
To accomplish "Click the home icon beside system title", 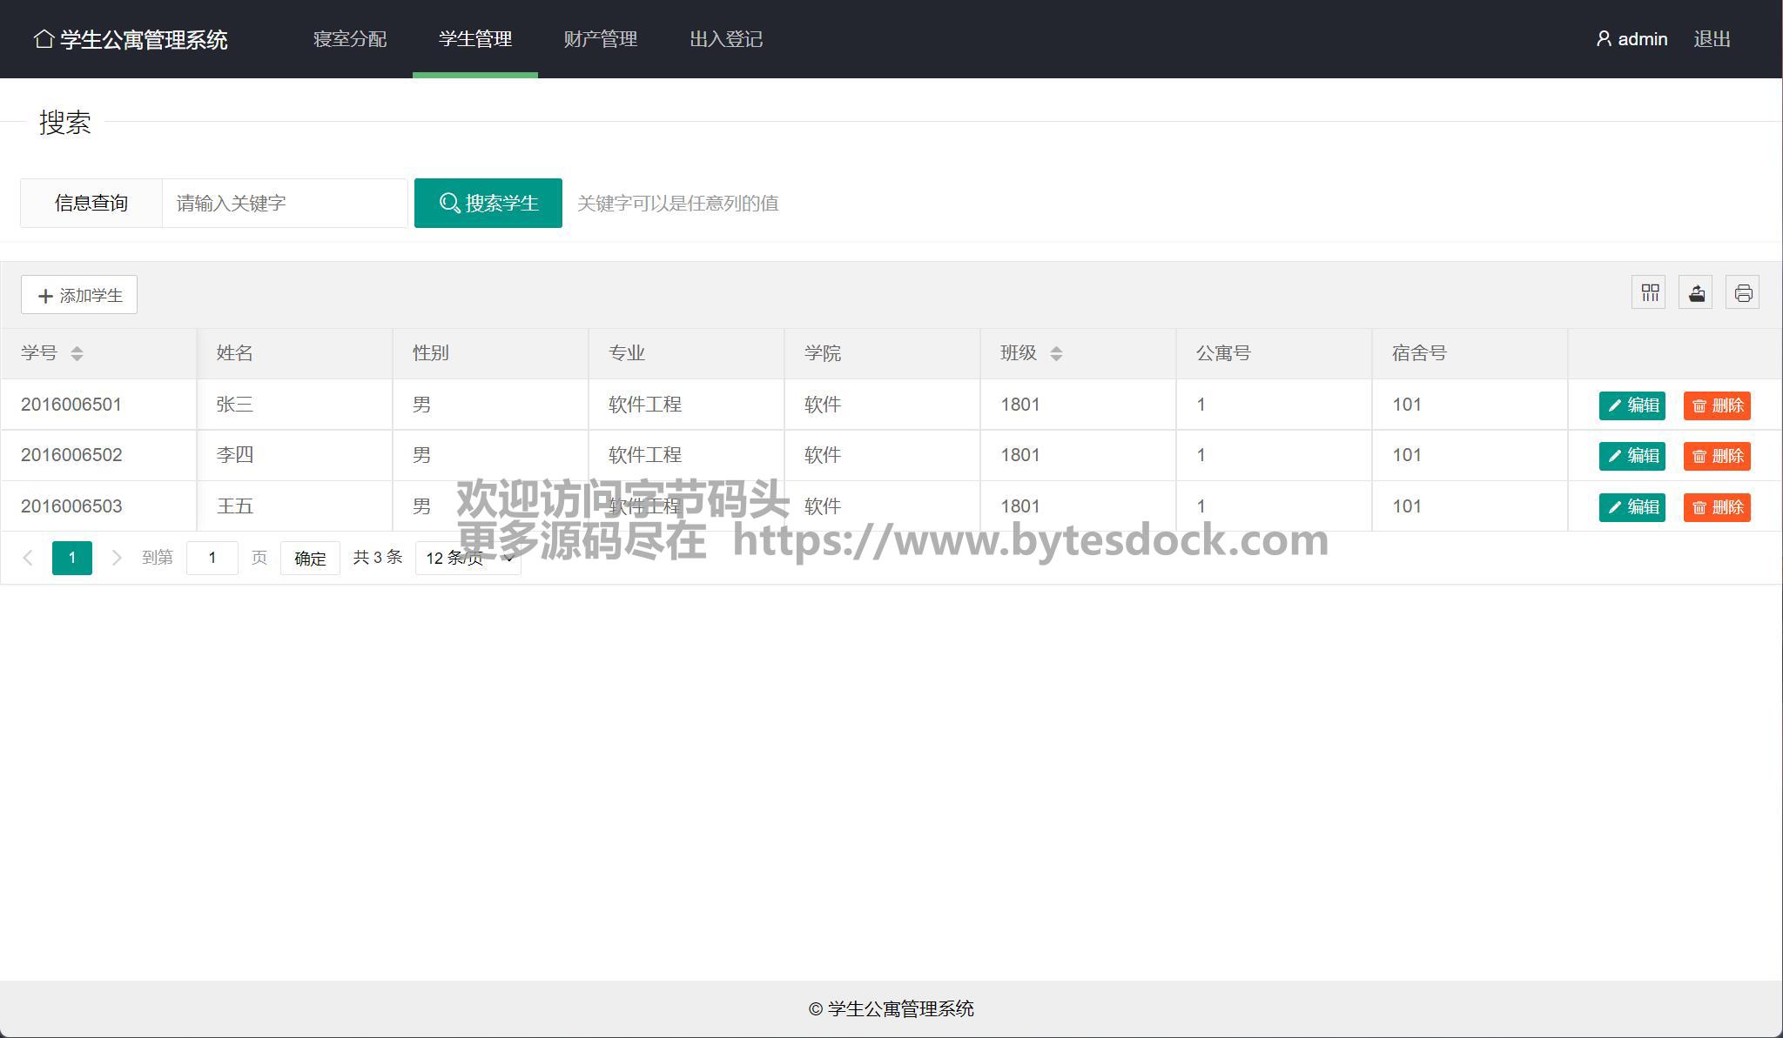I will (x=44, y=39).
